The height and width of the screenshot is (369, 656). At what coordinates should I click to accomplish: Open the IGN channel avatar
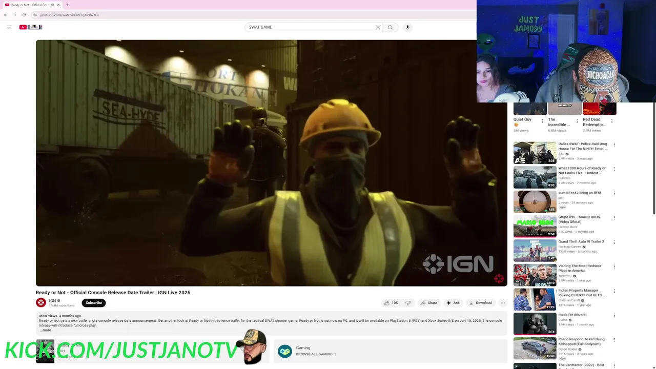(41, 303)
